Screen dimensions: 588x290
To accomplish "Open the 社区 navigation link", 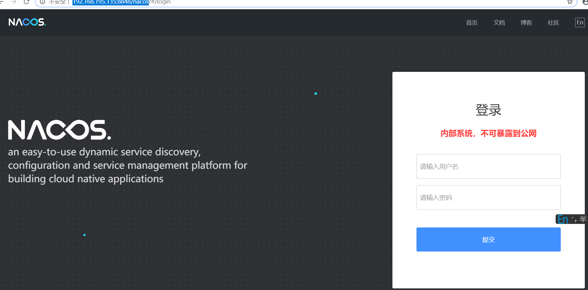I will point(553,22).
